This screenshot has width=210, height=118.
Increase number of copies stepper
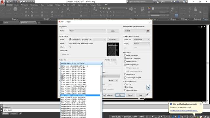click(115, 63)
